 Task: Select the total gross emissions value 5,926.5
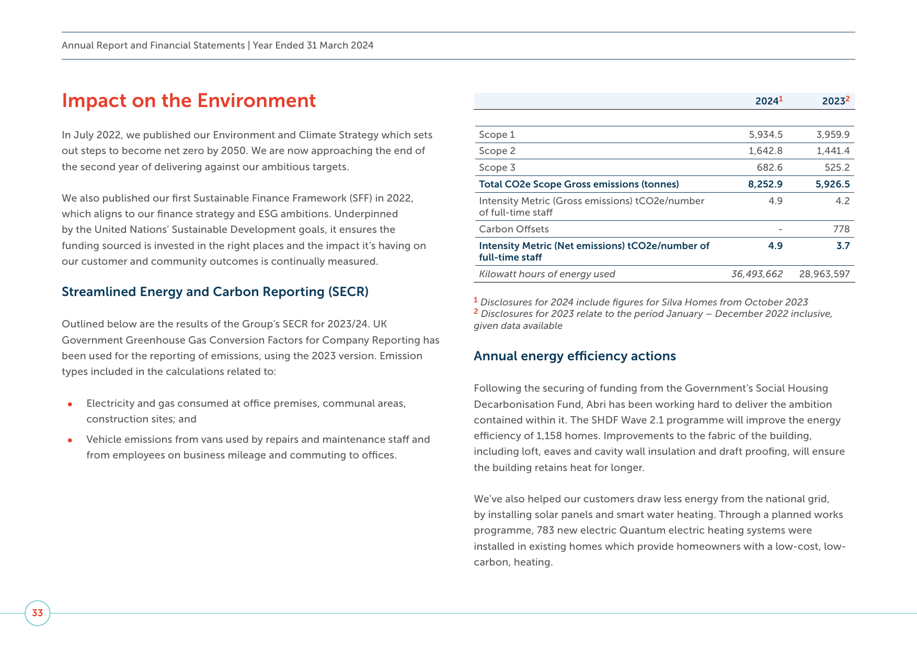click(x=833, y=184)
